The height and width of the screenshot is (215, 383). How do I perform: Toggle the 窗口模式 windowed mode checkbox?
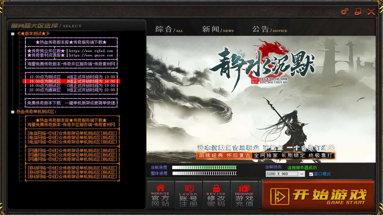click(311, 174)
